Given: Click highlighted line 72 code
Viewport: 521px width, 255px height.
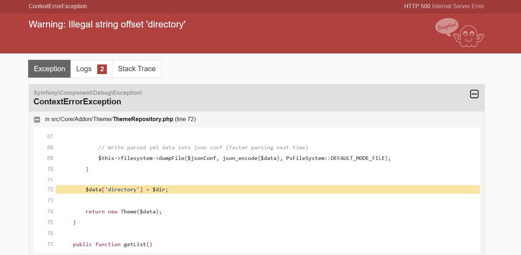Looking at the screenshot, I should click(x=268, y=189).
